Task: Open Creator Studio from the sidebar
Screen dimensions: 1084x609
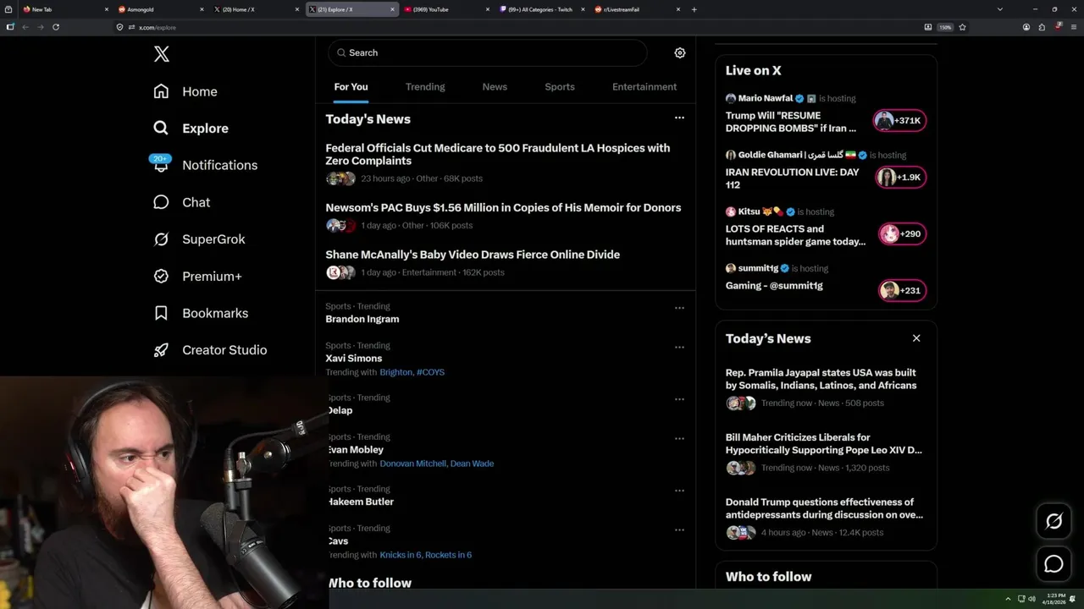Action: point(210,350)
